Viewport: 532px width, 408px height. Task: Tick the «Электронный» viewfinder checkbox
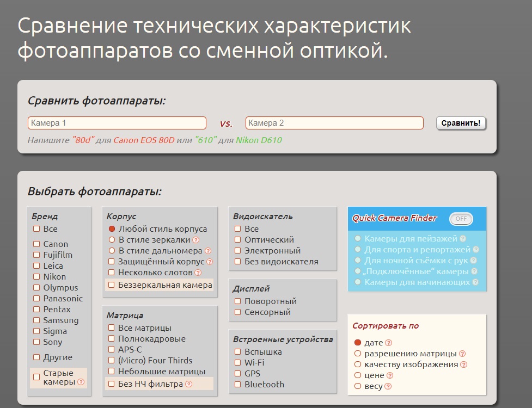point(237,251)
